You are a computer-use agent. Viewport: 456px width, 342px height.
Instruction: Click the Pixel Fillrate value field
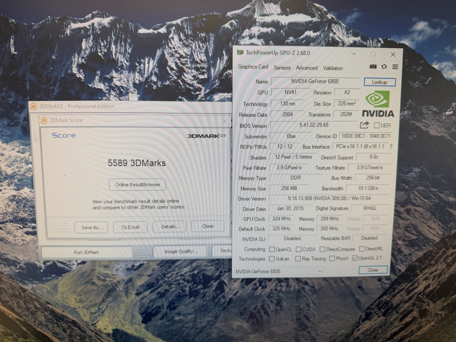(289, 167)
